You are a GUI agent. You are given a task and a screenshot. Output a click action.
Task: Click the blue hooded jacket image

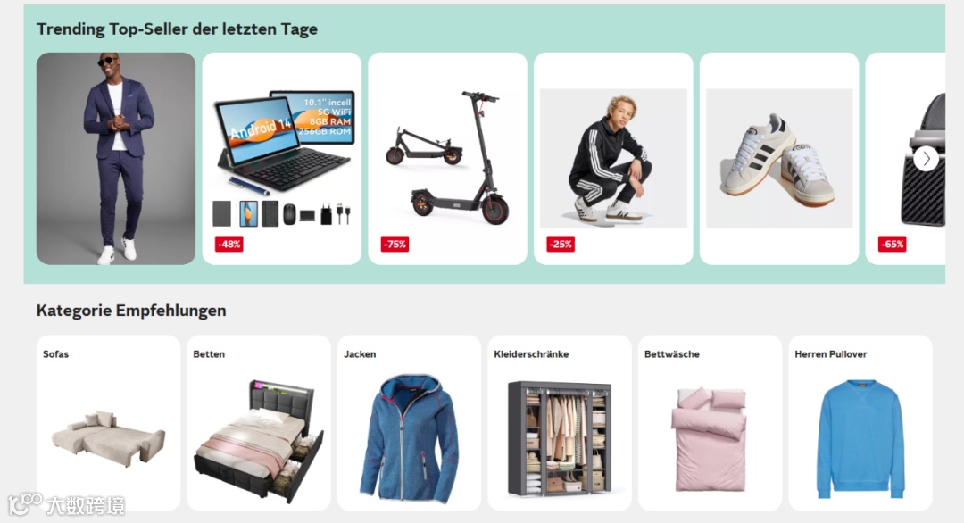click(410, 439)
